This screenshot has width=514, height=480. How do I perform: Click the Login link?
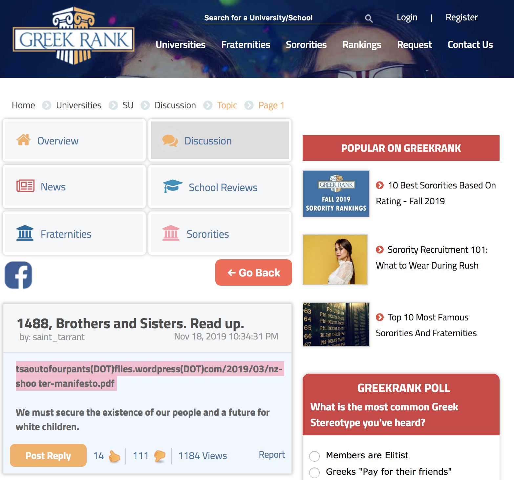pyautogui.click(x=407, y=17)
